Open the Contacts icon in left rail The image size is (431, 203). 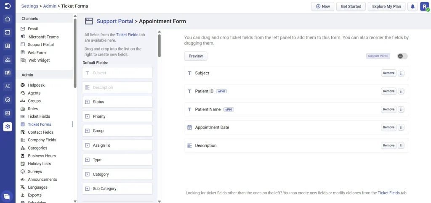coord(8,46)
